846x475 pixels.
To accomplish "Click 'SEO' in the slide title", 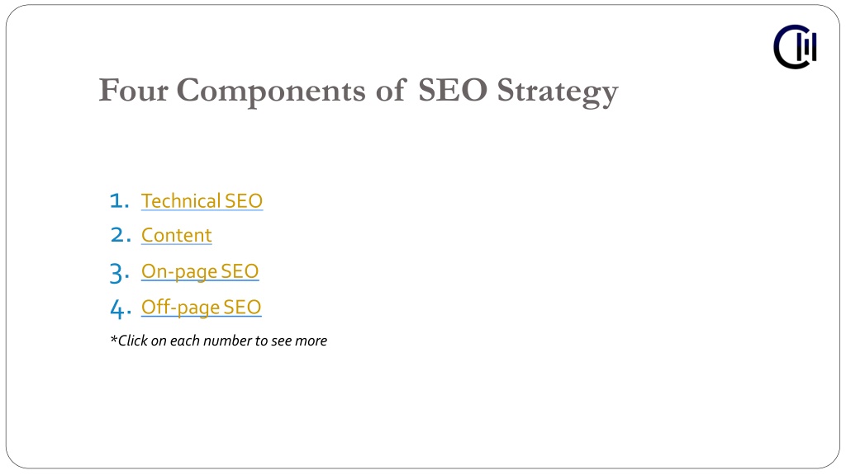I will (x=453, y=89).
